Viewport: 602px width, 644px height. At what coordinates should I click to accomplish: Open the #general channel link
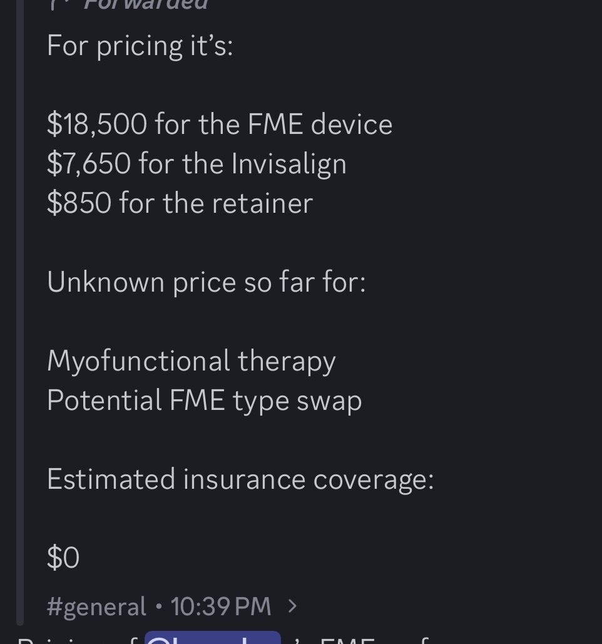(96, 606)
